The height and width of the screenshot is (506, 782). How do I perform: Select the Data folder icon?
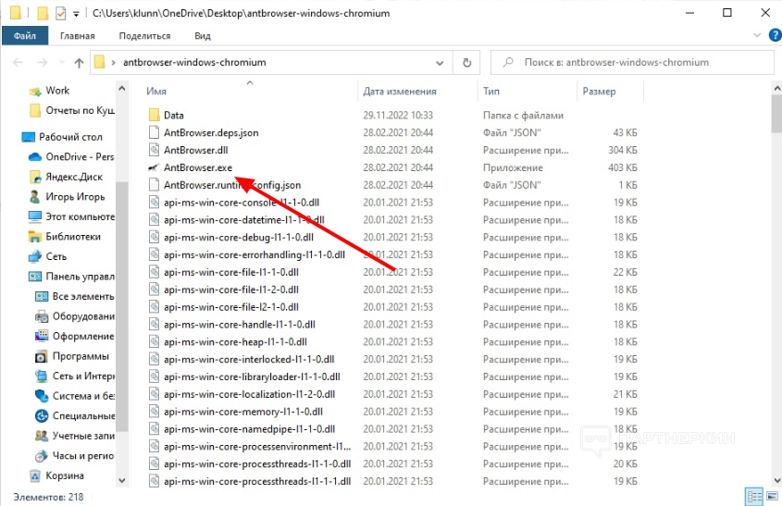coord(155,116)
